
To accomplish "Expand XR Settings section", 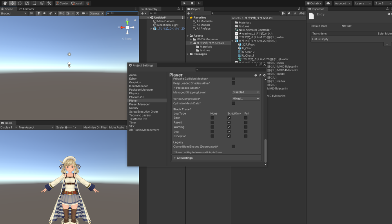I will (175, 158).
